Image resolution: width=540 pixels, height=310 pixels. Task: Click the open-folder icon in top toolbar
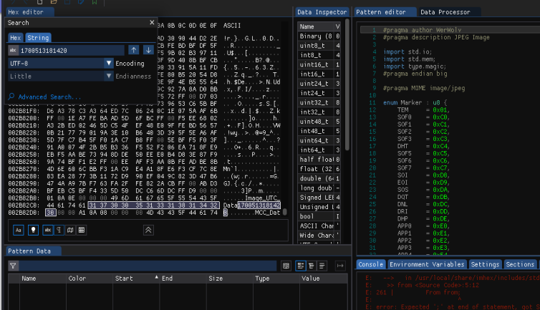(54, 2)
